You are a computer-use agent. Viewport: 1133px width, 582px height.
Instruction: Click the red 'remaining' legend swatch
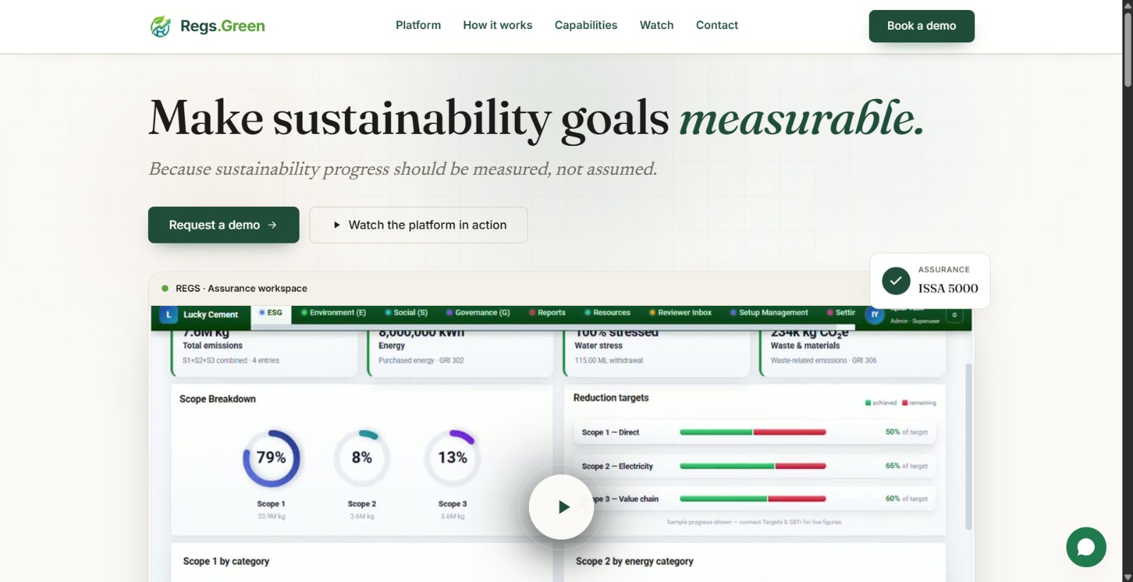pos(905,403)
